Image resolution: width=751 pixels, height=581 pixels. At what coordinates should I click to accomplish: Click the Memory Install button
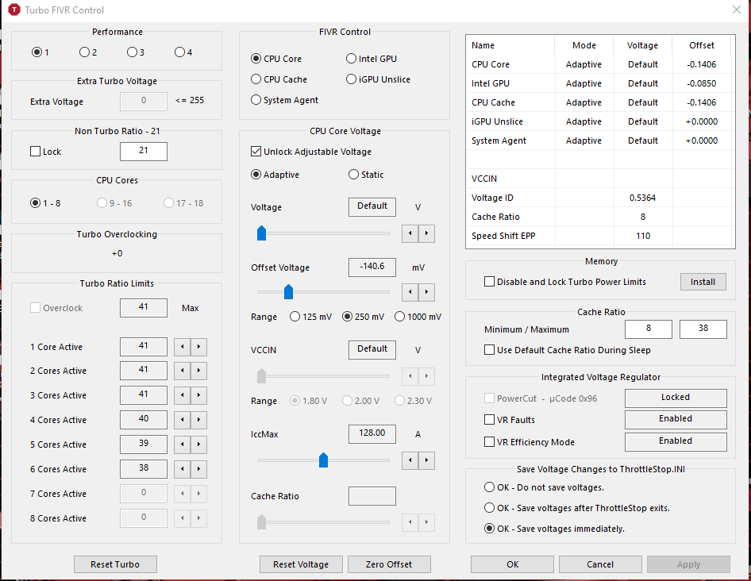[x=703, y=282]
